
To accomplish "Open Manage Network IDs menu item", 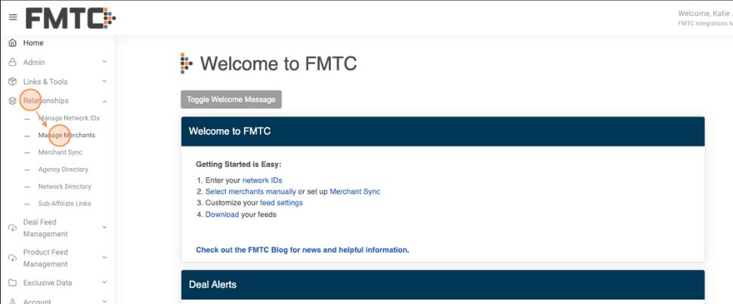I will point(69,118).
